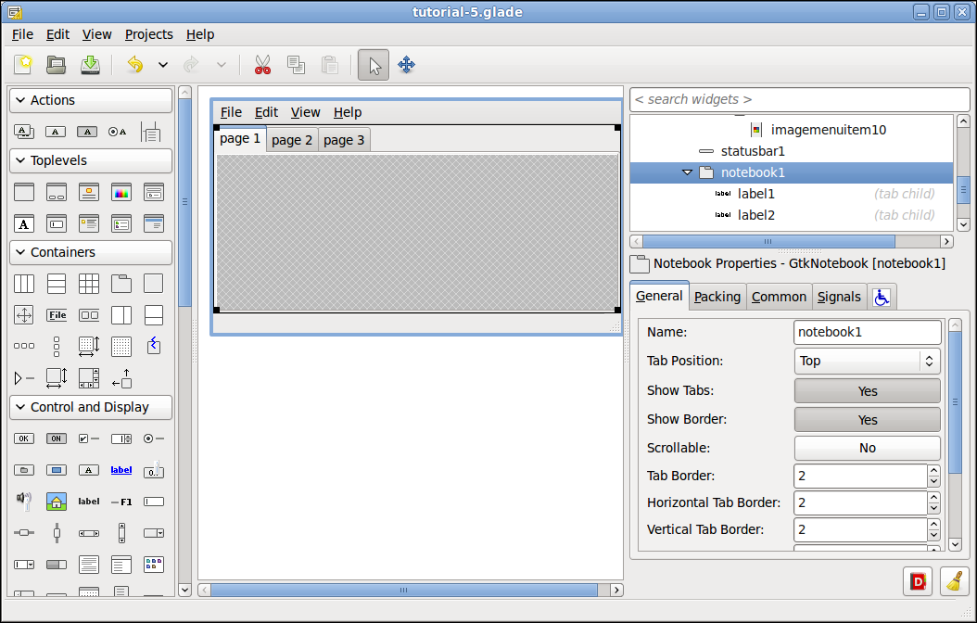
Task: Open the Devhelp documentation icon button
Action: [x=918, y=582]
